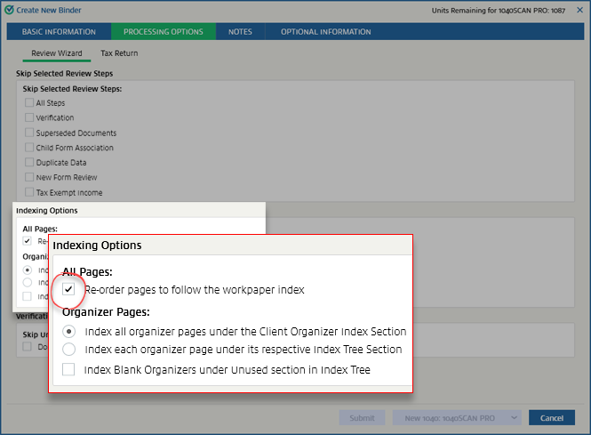The width and height of the screenshot is (591, 435).
Task: Expand the New 1040: 1040SCAN PRO dropdown
Action: click(458, 418)
